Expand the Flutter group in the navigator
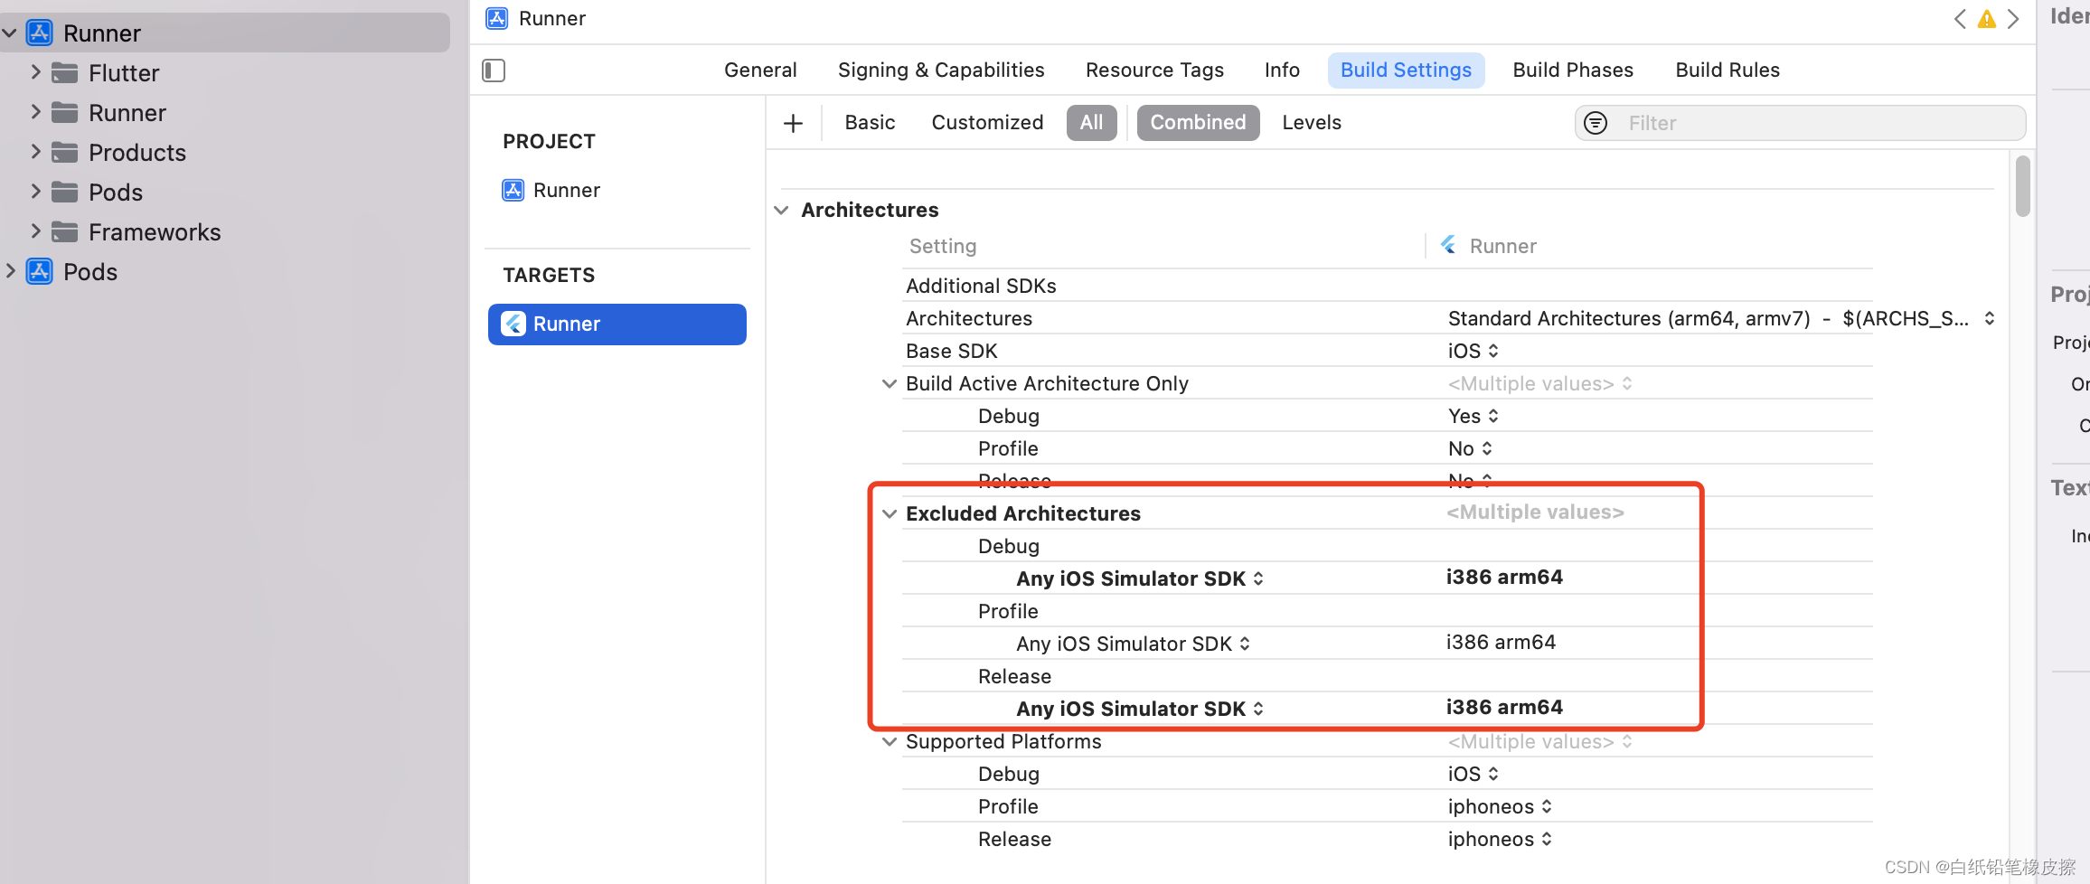Screen dimensions: 2090x884 coord(34,72)
